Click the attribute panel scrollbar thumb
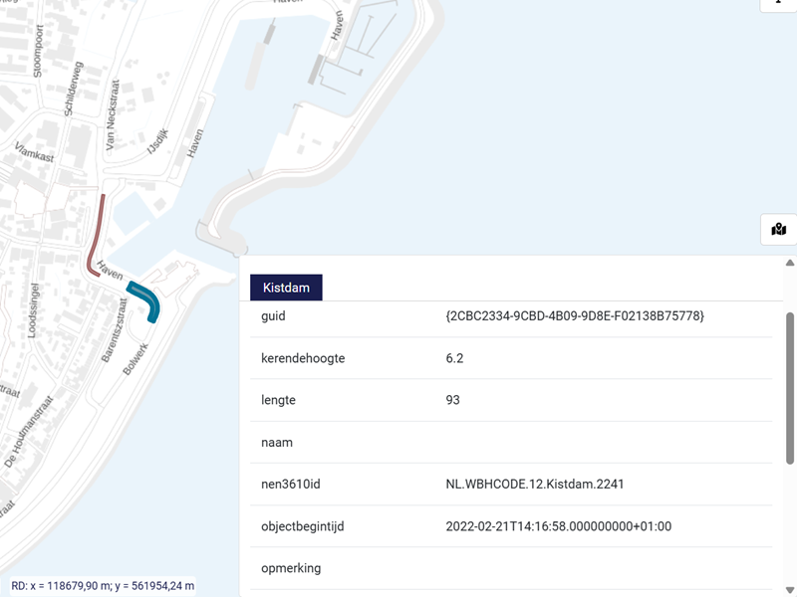Screen dimensions: 797x597 [790, 388]
